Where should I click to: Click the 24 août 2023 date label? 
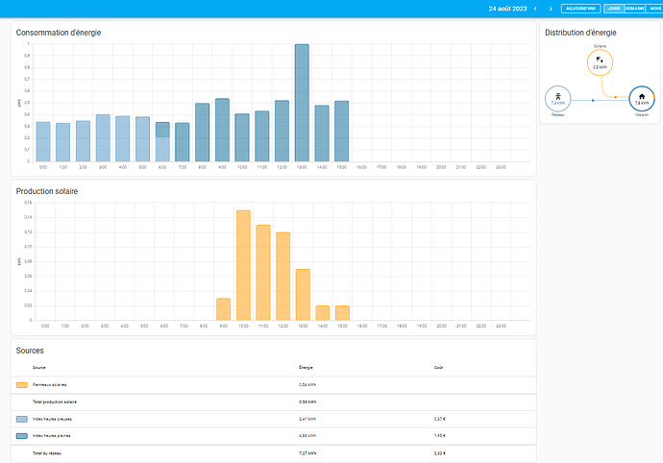[x=507, y=9]
